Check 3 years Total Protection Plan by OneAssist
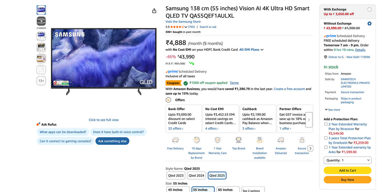The height and width of the screenshot is (192, 384). tap(326, 138)
